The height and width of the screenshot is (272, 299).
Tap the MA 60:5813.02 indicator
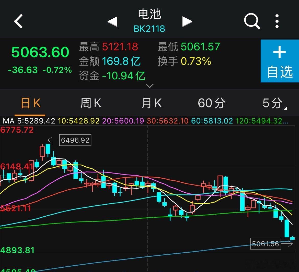click(212, 121)
